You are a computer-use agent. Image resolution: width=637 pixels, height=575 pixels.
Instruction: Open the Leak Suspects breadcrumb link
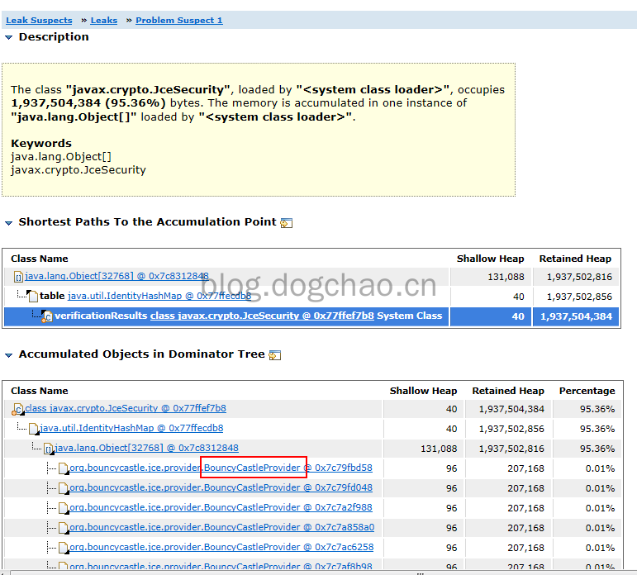(39, 21)
